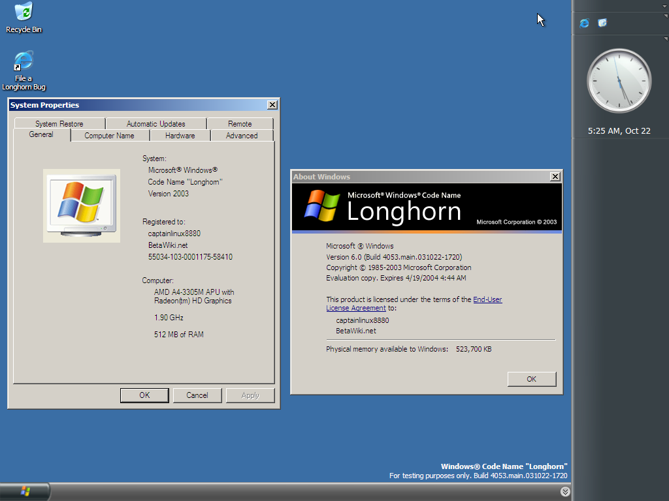669x501 pixels.
Task: Launch Internet Explorer from sidebar quick launch
Action: [585, 23]
